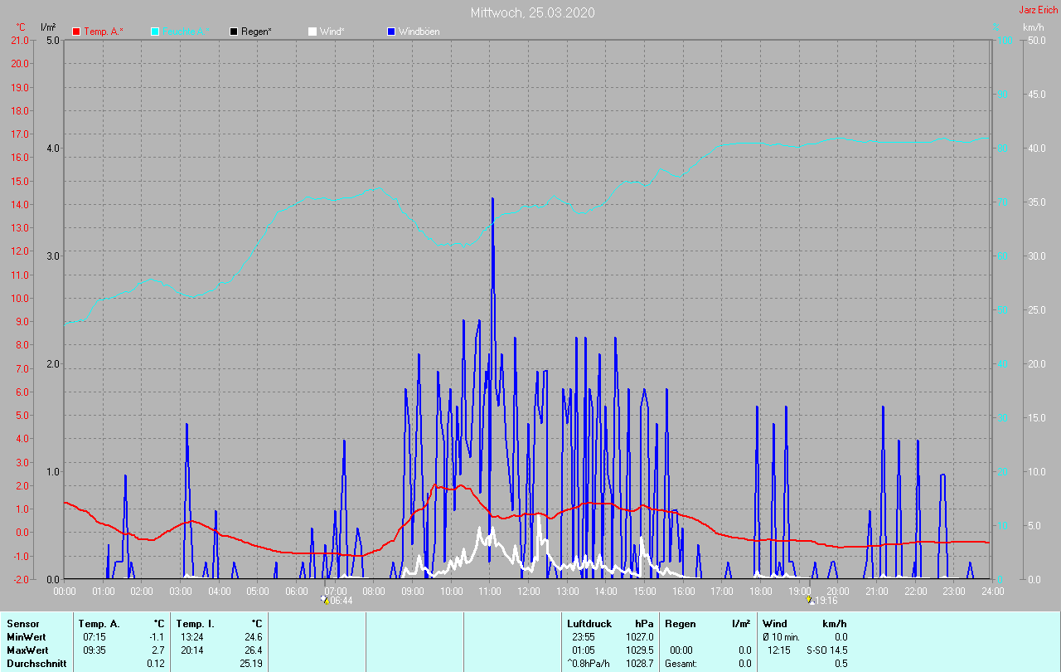Click the pressure trend '^0.8hPa/h'
This screenshot has height=672, width=1061.
tap(589, 664)
